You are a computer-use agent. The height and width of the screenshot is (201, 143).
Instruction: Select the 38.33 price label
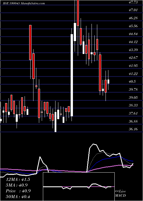133,105
